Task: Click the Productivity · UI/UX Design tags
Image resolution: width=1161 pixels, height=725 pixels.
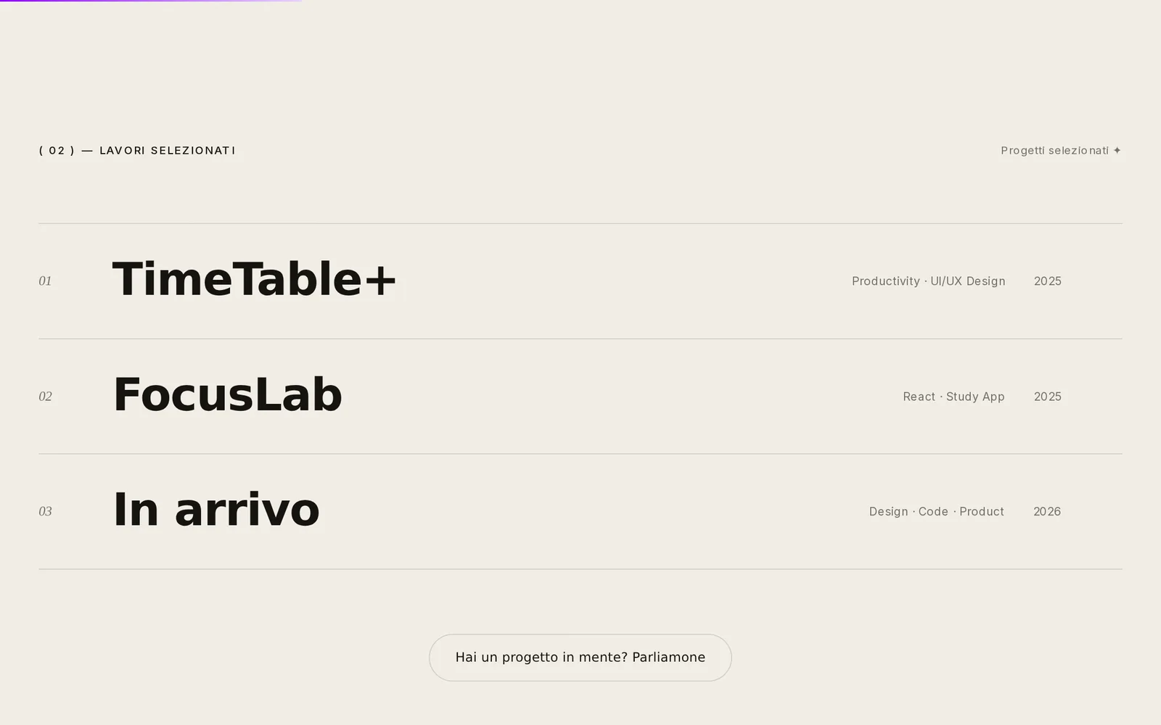Action: tap(929, 281)
